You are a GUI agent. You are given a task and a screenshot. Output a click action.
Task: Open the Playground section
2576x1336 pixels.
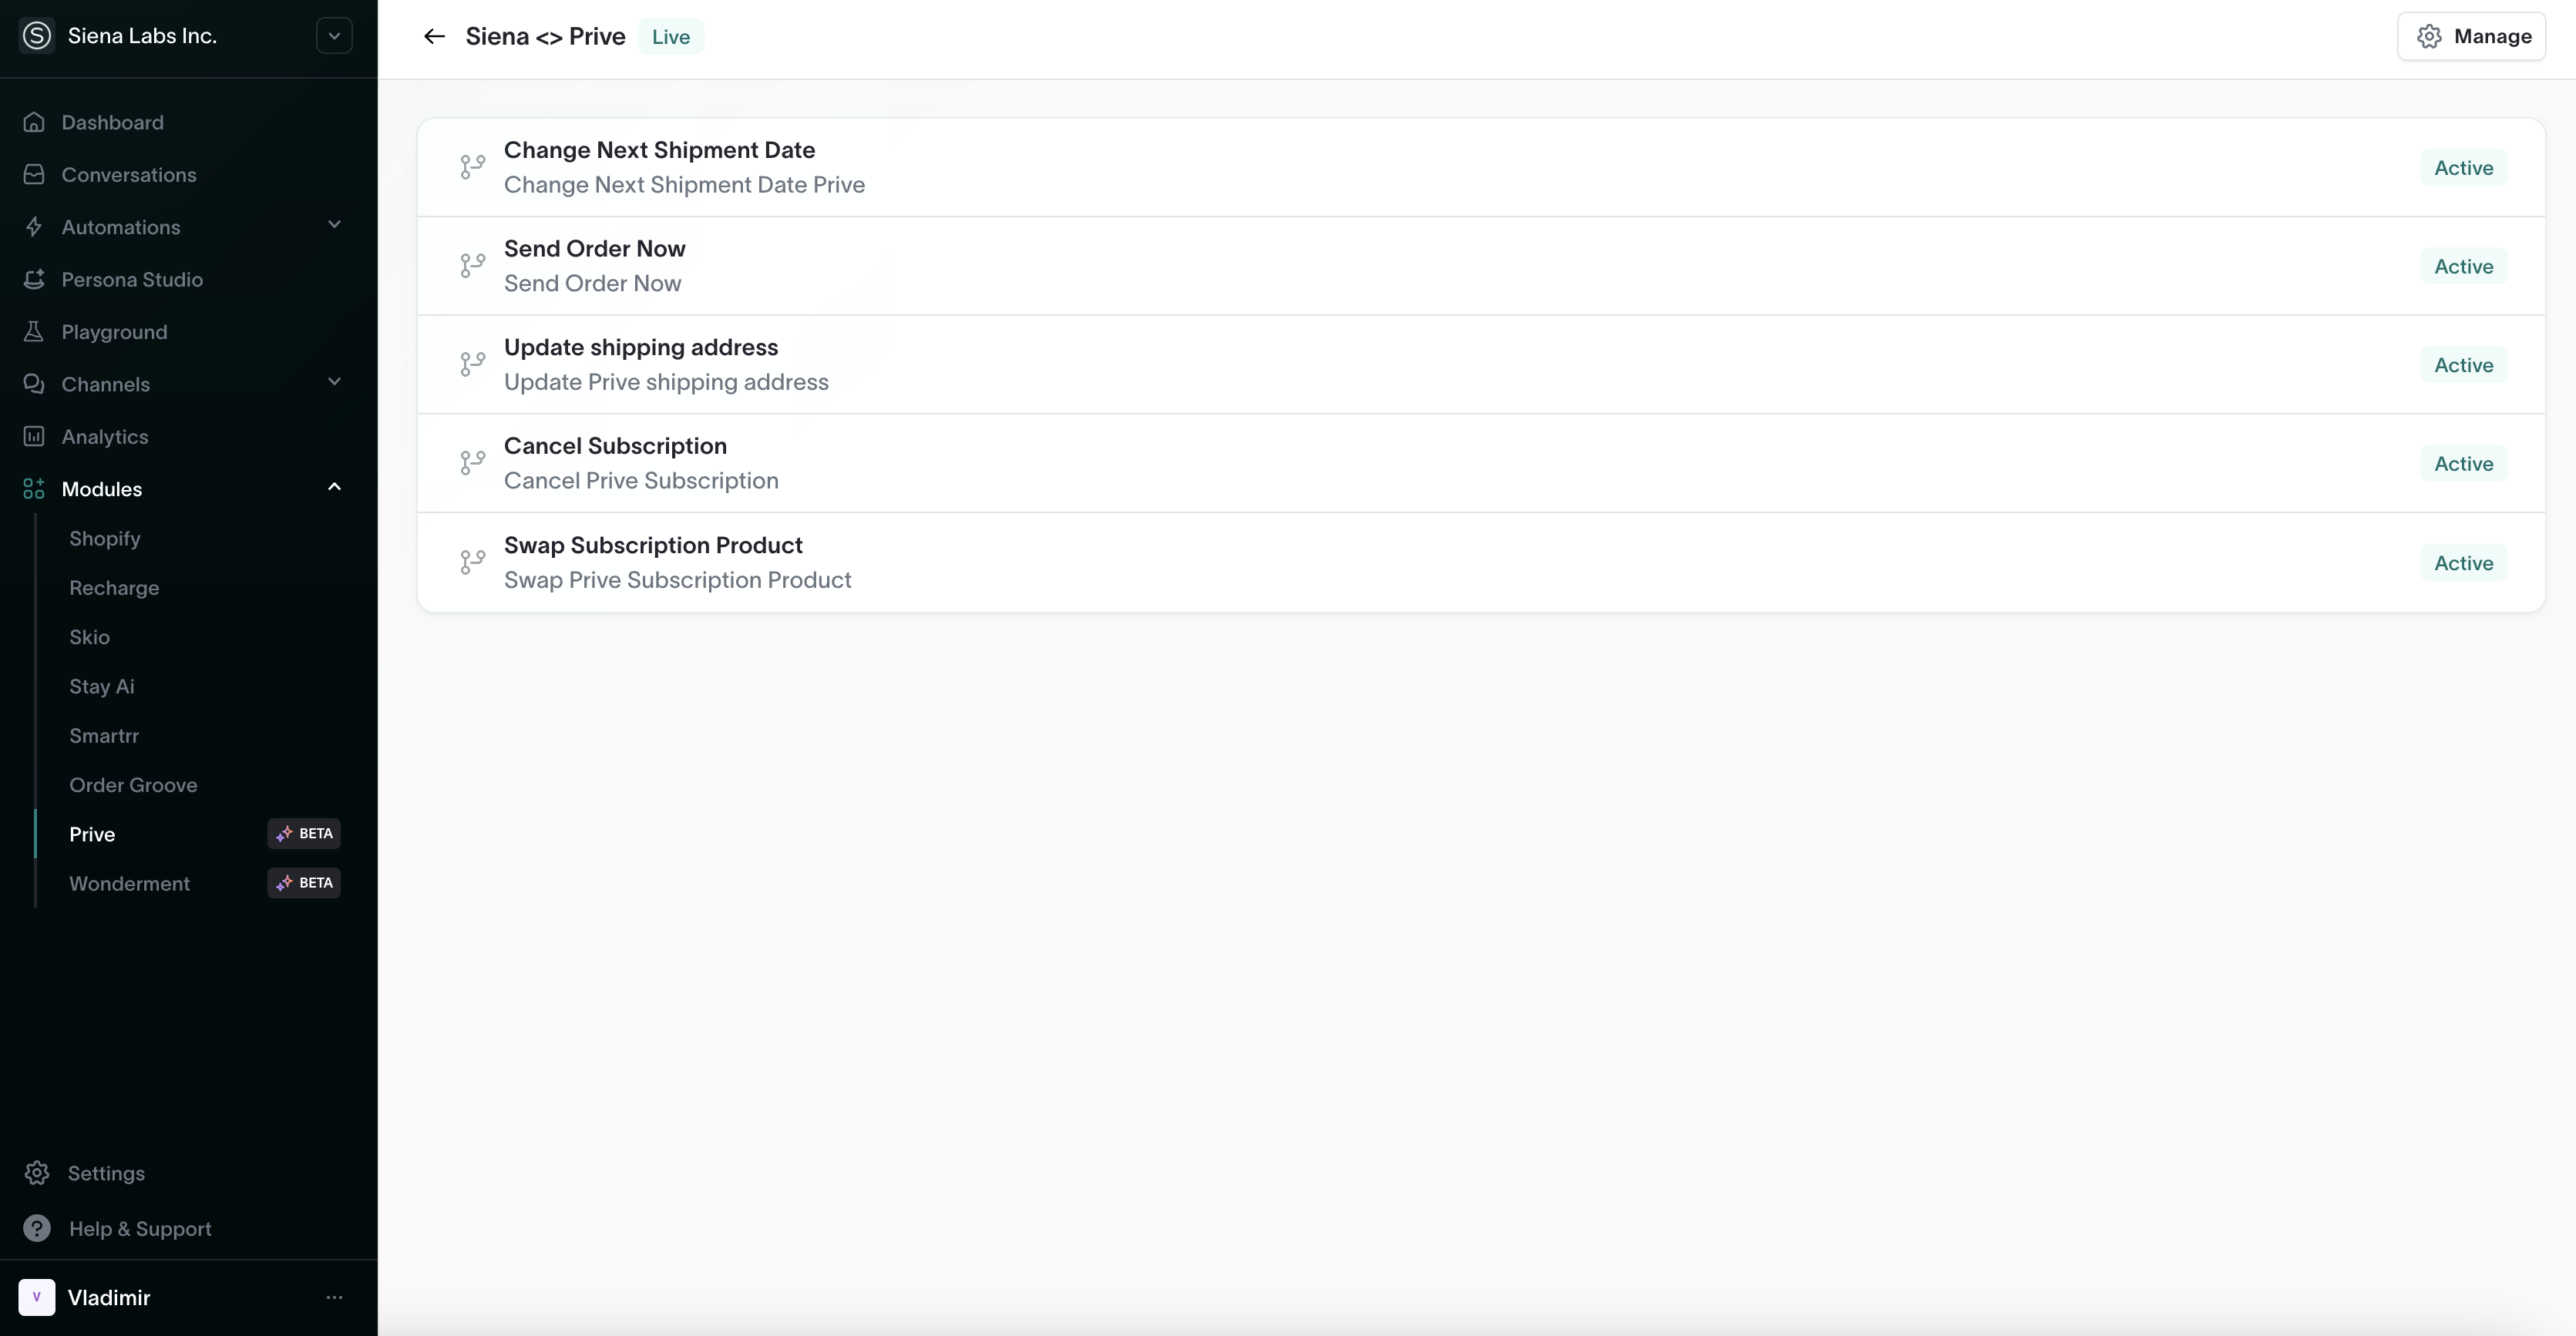pyautogui.click(x=114, y=332)
